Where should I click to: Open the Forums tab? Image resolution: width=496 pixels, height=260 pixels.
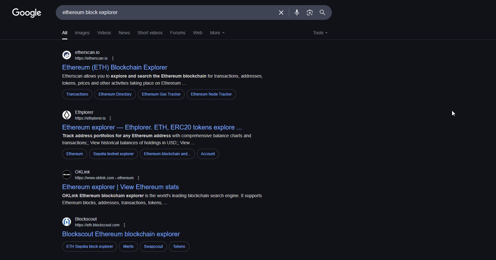(x=178, y=33)
